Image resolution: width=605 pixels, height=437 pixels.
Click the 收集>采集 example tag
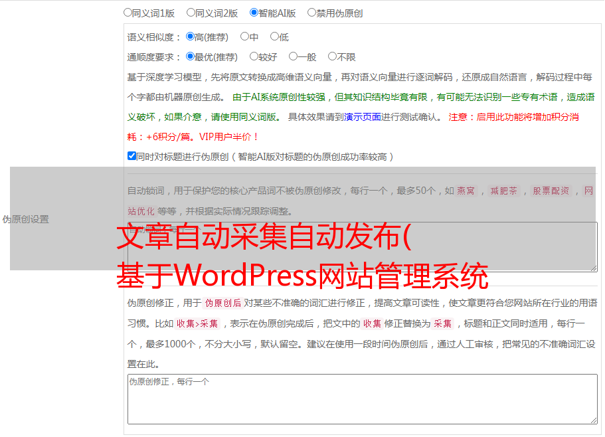tap(197, 323)
